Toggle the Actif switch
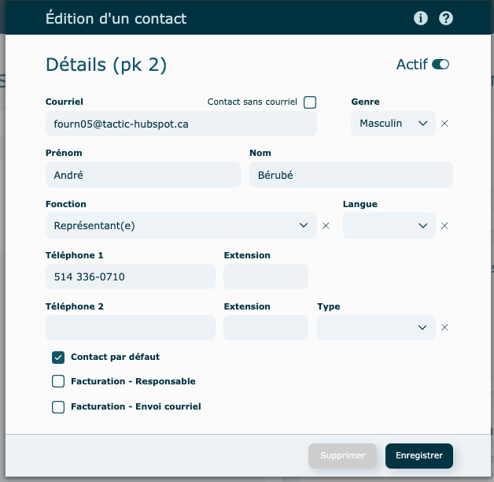Viewport: 494px width, 482px height. (x=441, y=65)
